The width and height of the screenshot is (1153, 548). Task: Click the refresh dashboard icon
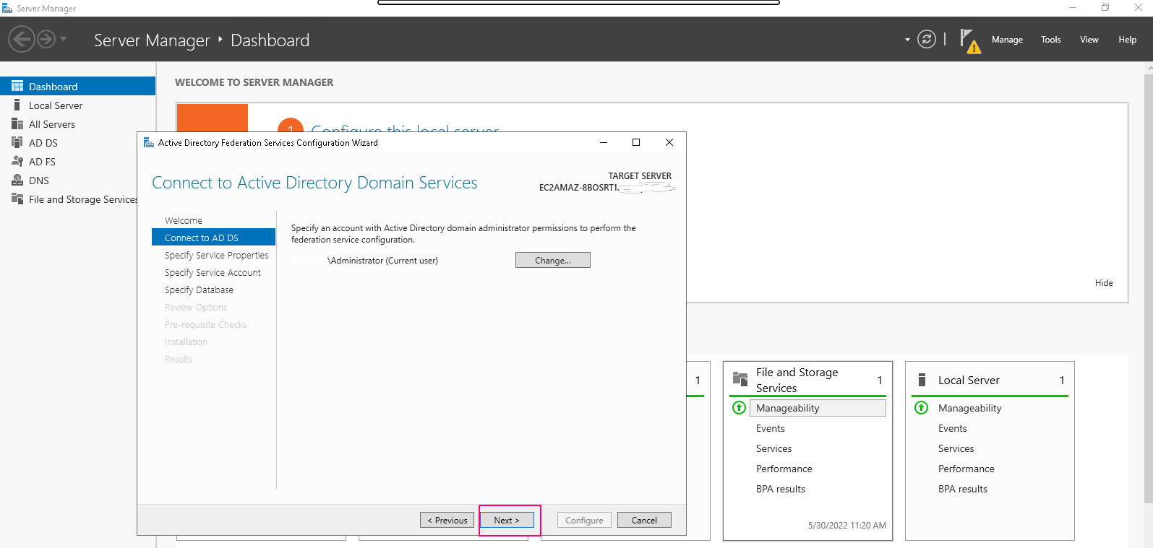pos(927,39)
